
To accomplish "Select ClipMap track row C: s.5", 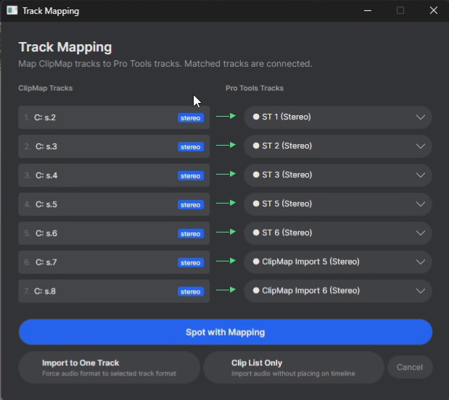I will (x=114, y=204).
